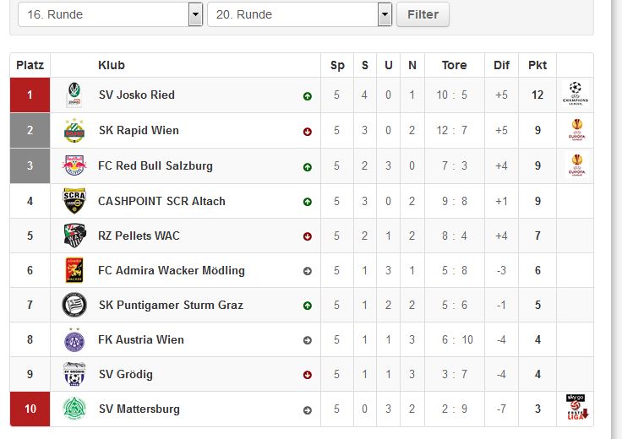The height and width of the screenshot is (439, 622).
Task: Click the Sturm Graz round logo
Action: coord(74,305)
